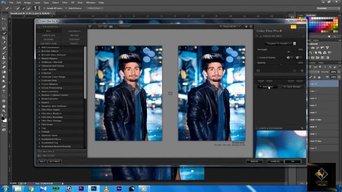
Task: Select the Clone Stamp tool
Action: 4,58
